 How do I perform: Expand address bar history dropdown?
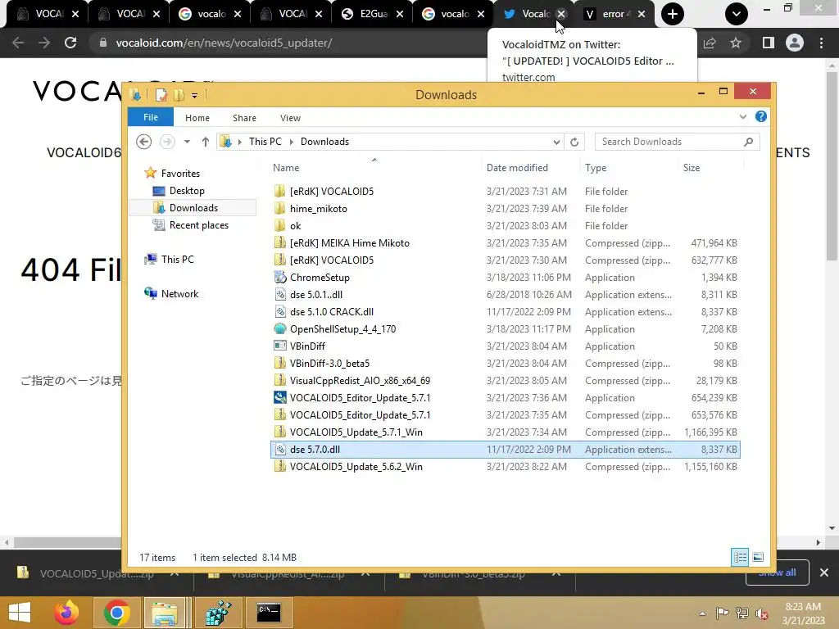click(556, 142)
